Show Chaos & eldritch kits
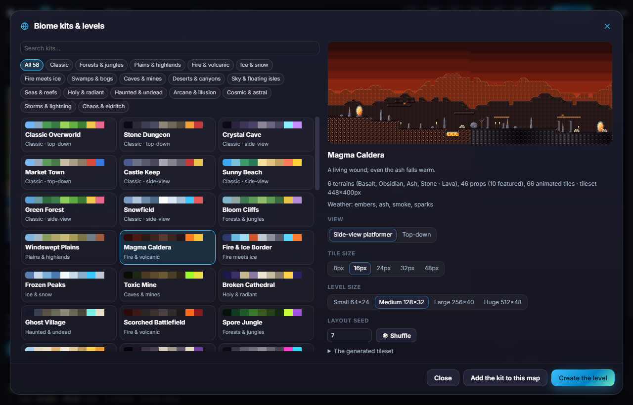The width and height of the screenshot is (633, 405). (104, 106)
